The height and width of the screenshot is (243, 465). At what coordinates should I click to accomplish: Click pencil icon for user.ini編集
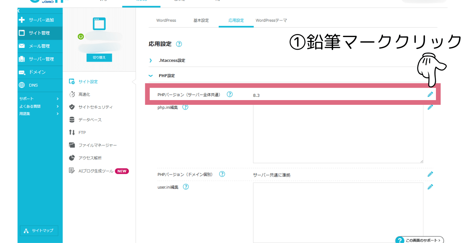click(x=430, y=187)
